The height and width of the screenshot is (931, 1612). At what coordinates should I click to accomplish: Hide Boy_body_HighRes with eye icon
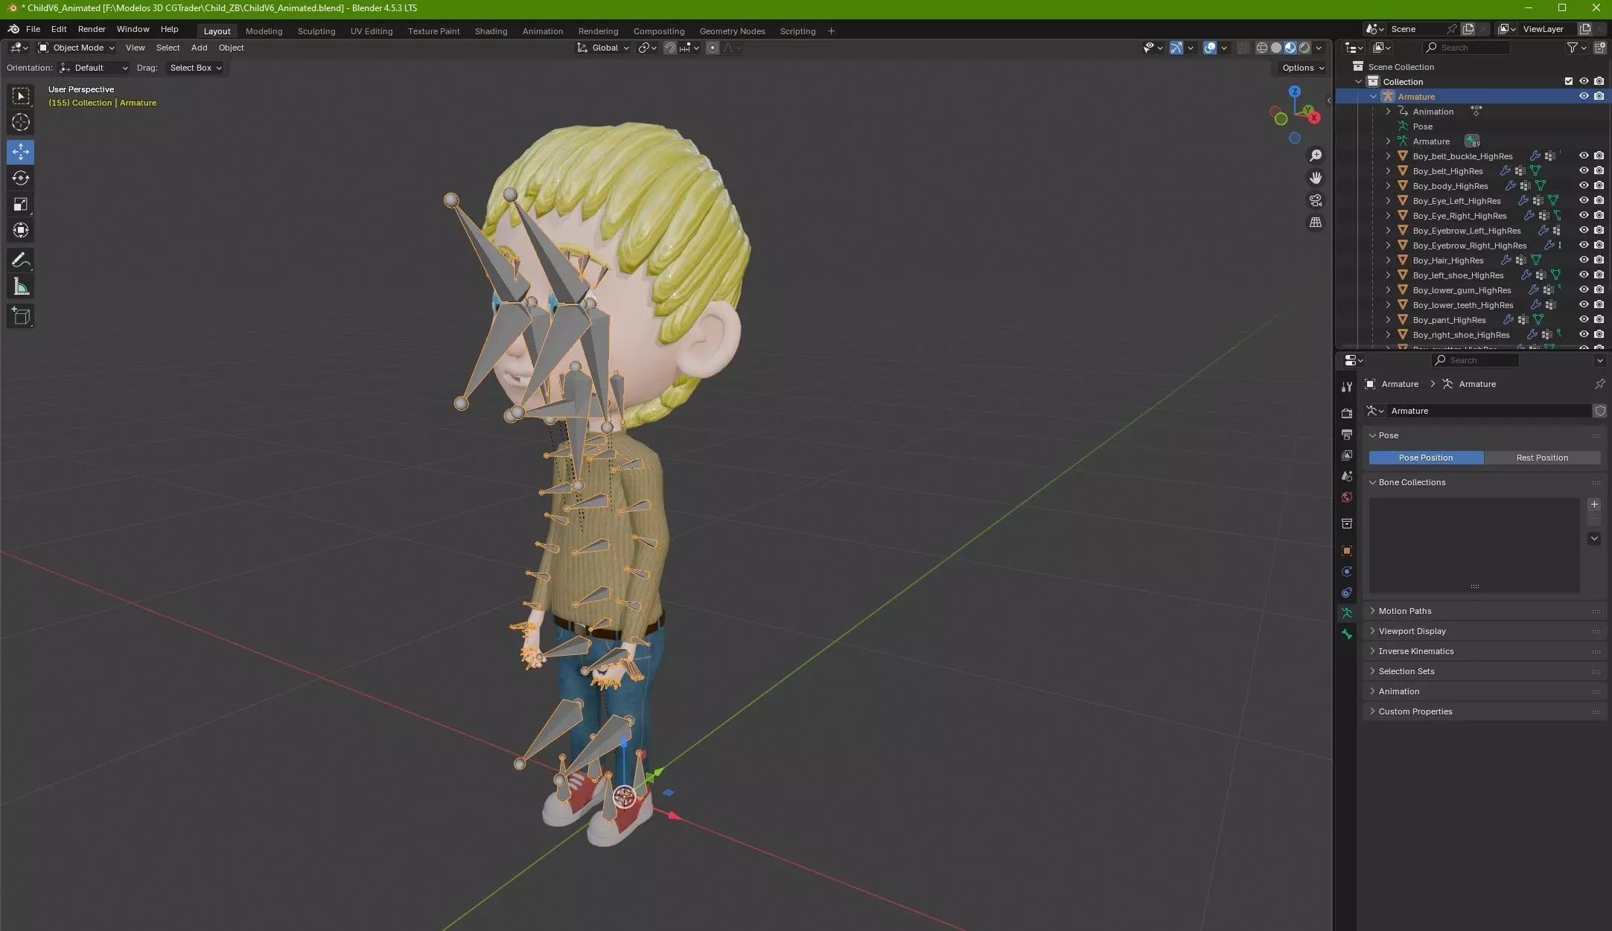click(x=1584, y=186)
